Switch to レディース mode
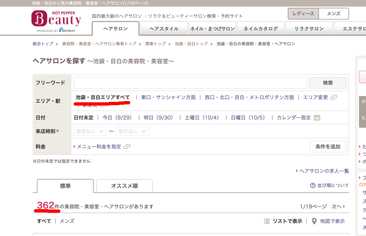 tap(303, 14)
